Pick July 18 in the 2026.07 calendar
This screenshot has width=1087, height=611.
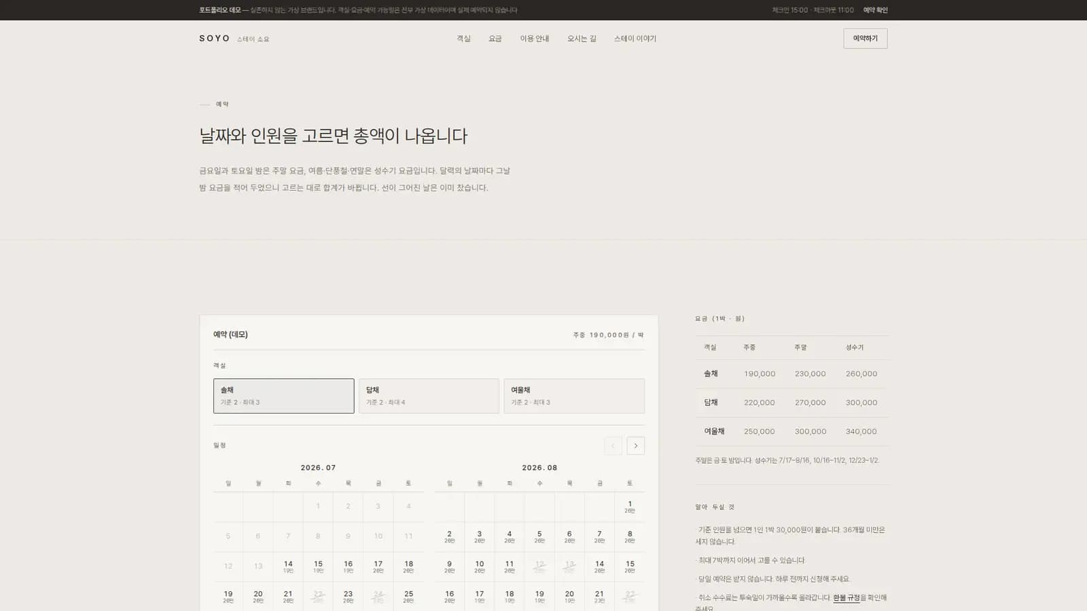click(408, 566)
